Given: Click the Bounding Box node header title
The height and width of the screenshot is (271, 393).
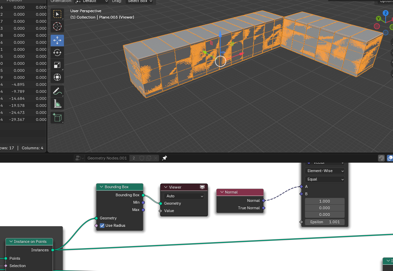Looking at the screenshot, I should point(117,187).
